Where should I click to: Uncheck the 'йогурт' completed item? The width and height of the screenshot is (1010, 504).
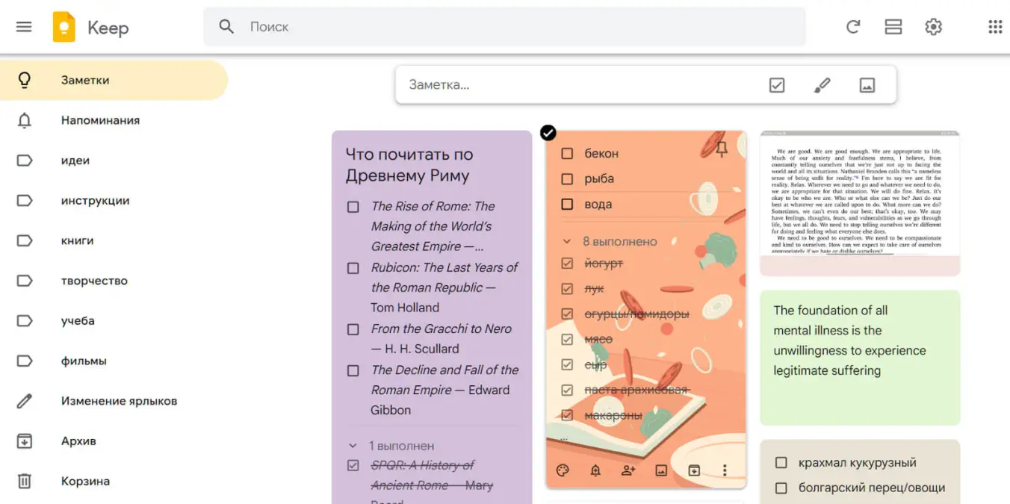[567, 264]
